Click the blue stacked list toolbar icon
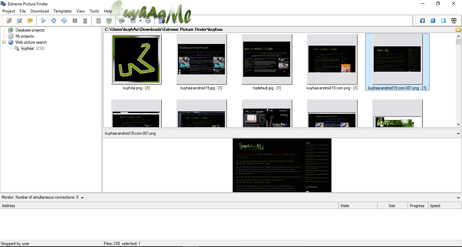Image resolution: width=462 pixels, height=247 pixels. (161, 21)
